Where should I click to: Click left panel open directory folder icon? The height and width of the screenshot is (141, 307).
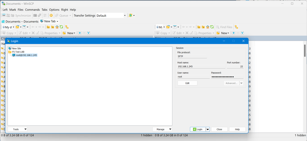coord(18,27)
